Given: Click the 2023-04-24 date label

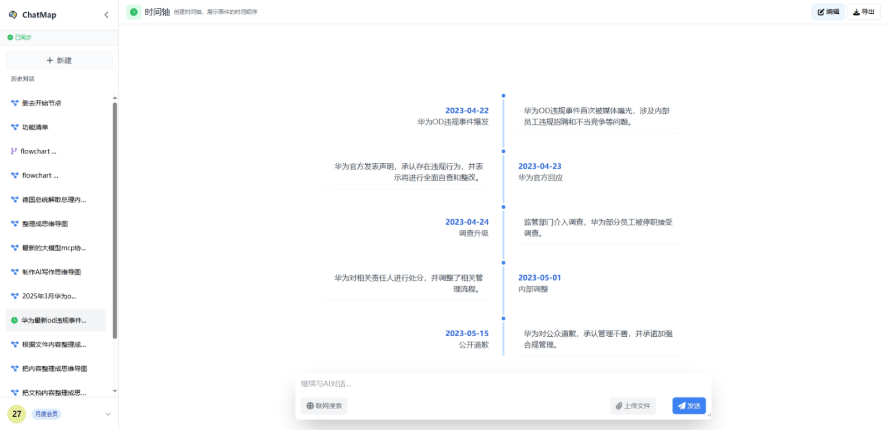Looking at the screenshot, I should coord(467,222).
